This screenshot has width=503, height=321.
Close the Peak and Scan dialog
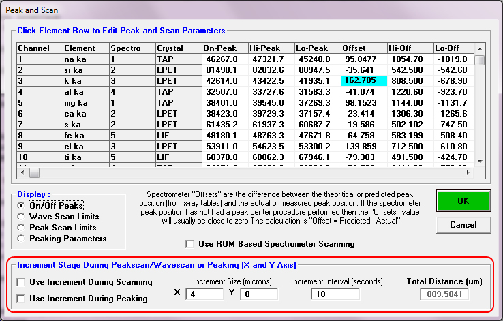[x=489, y=11]
